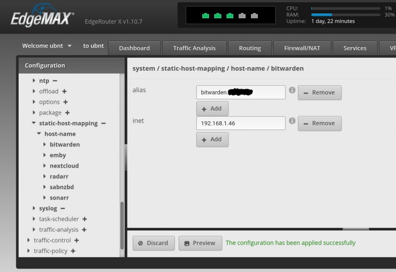396x272 pixels.
Task: Remove the alias entry
Action: [x=320, y=92]
